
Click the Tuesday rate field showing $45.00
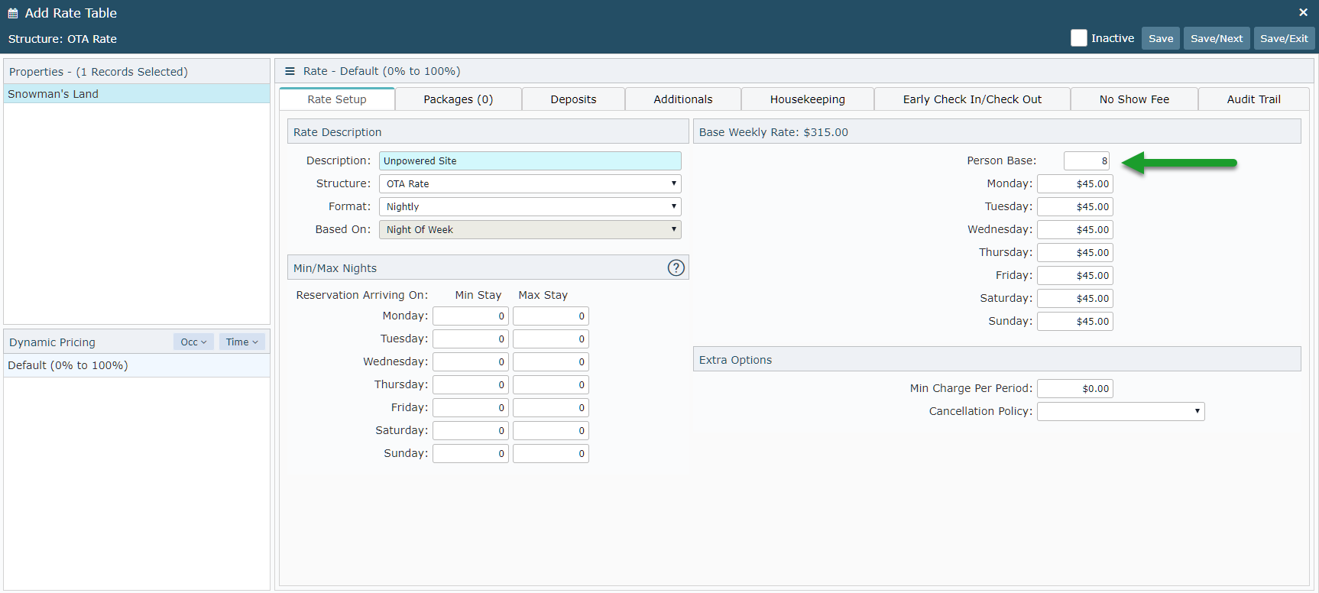(x=1075, y=206)
